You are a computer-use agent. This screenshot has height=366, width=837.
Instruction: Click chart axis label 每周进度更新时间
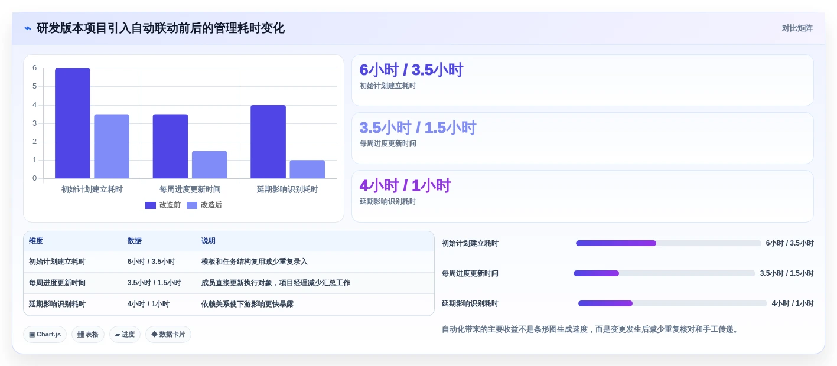(x=190, y=189)
